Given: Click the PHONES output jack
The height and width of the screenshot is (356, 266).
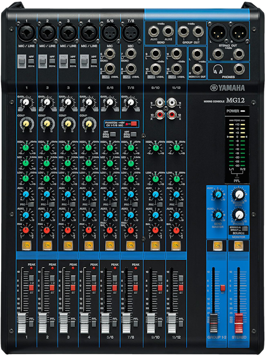Looking at the screenshot, I should click(x=239, y=69).
